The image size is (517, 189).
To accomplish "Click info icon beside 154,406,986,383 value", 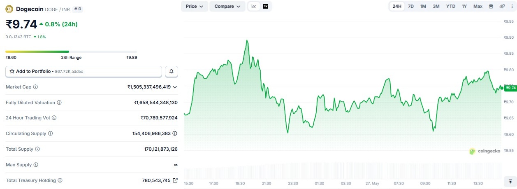I will point(175,133).
